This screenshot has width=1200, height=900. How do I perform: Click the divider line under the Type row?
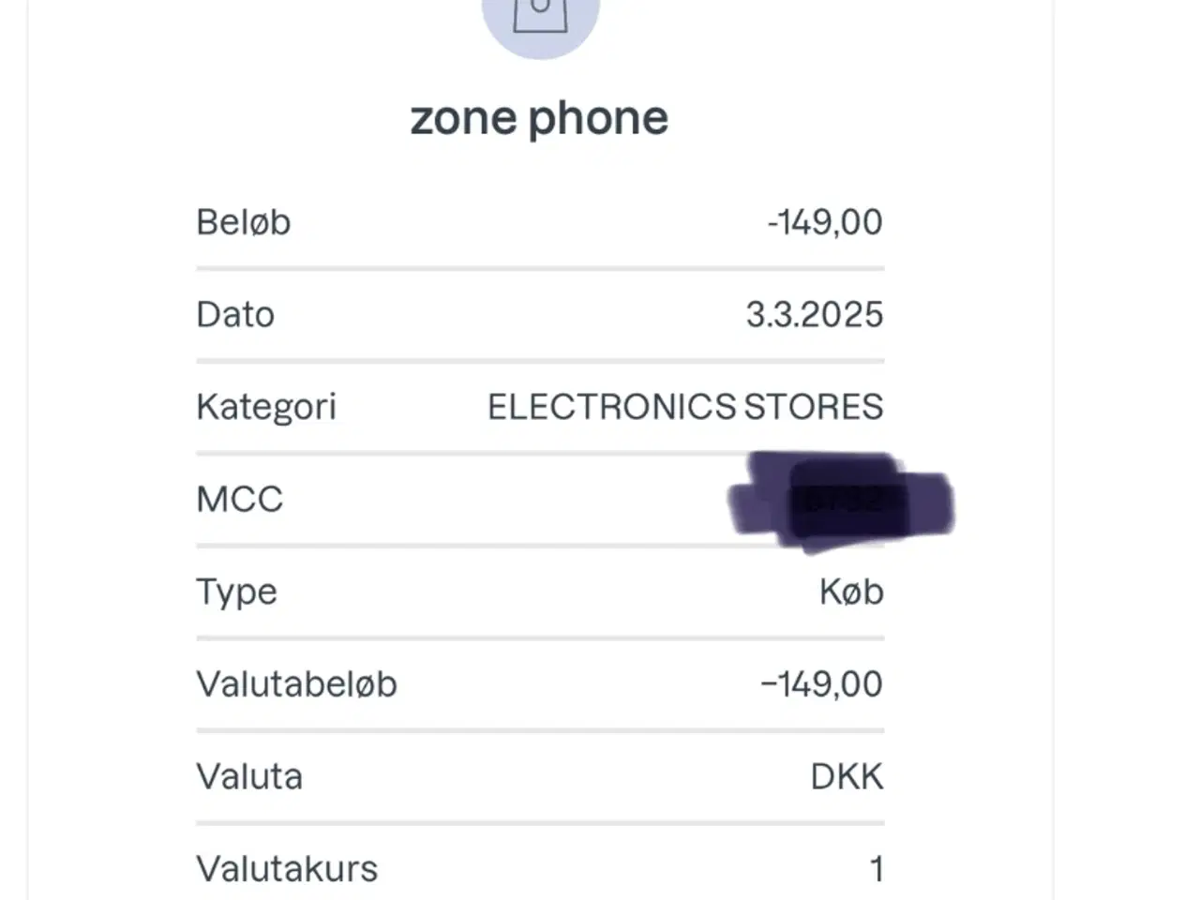540,638
